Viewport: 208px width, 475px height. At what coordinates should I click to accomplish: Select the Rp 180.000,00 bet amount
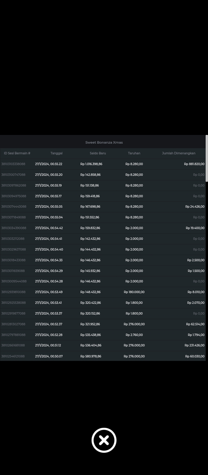pos(134,292)
